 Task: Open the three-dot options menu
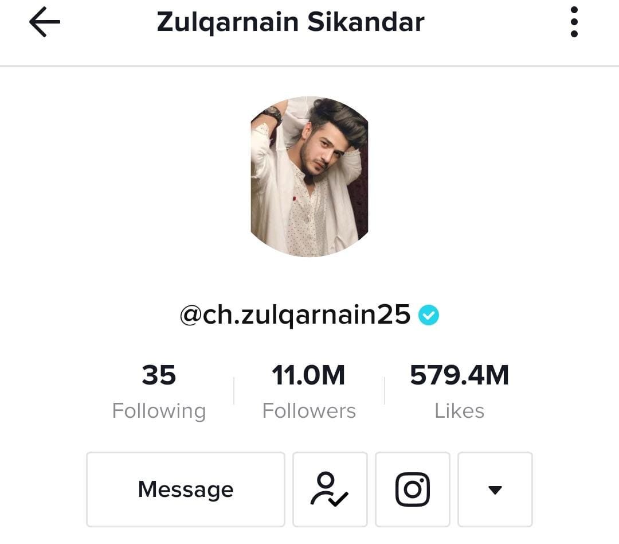click(574, 22)
